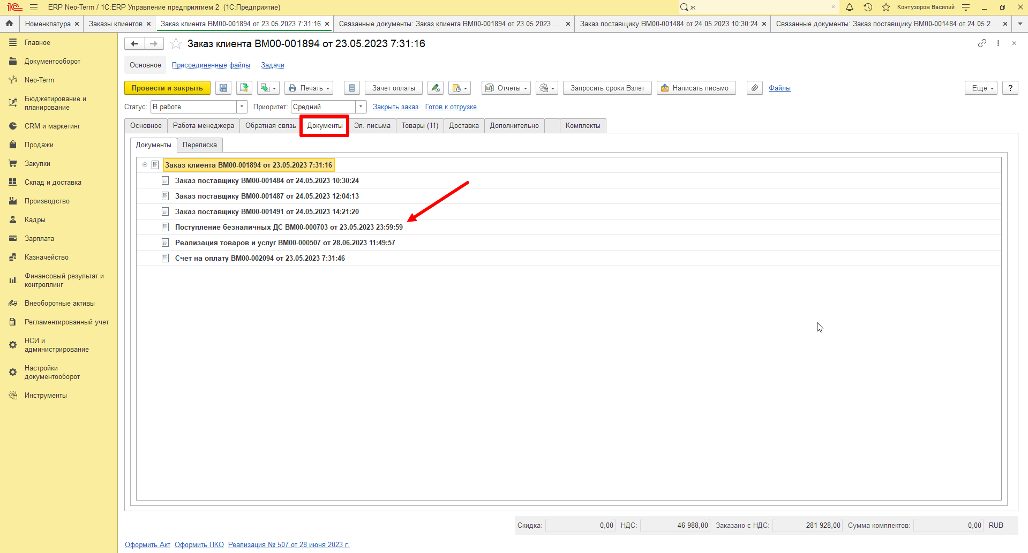The image size is (1028, 553).
Task: Click the icon button next to Зачет оплаты
Action: (x=436, y=88)
